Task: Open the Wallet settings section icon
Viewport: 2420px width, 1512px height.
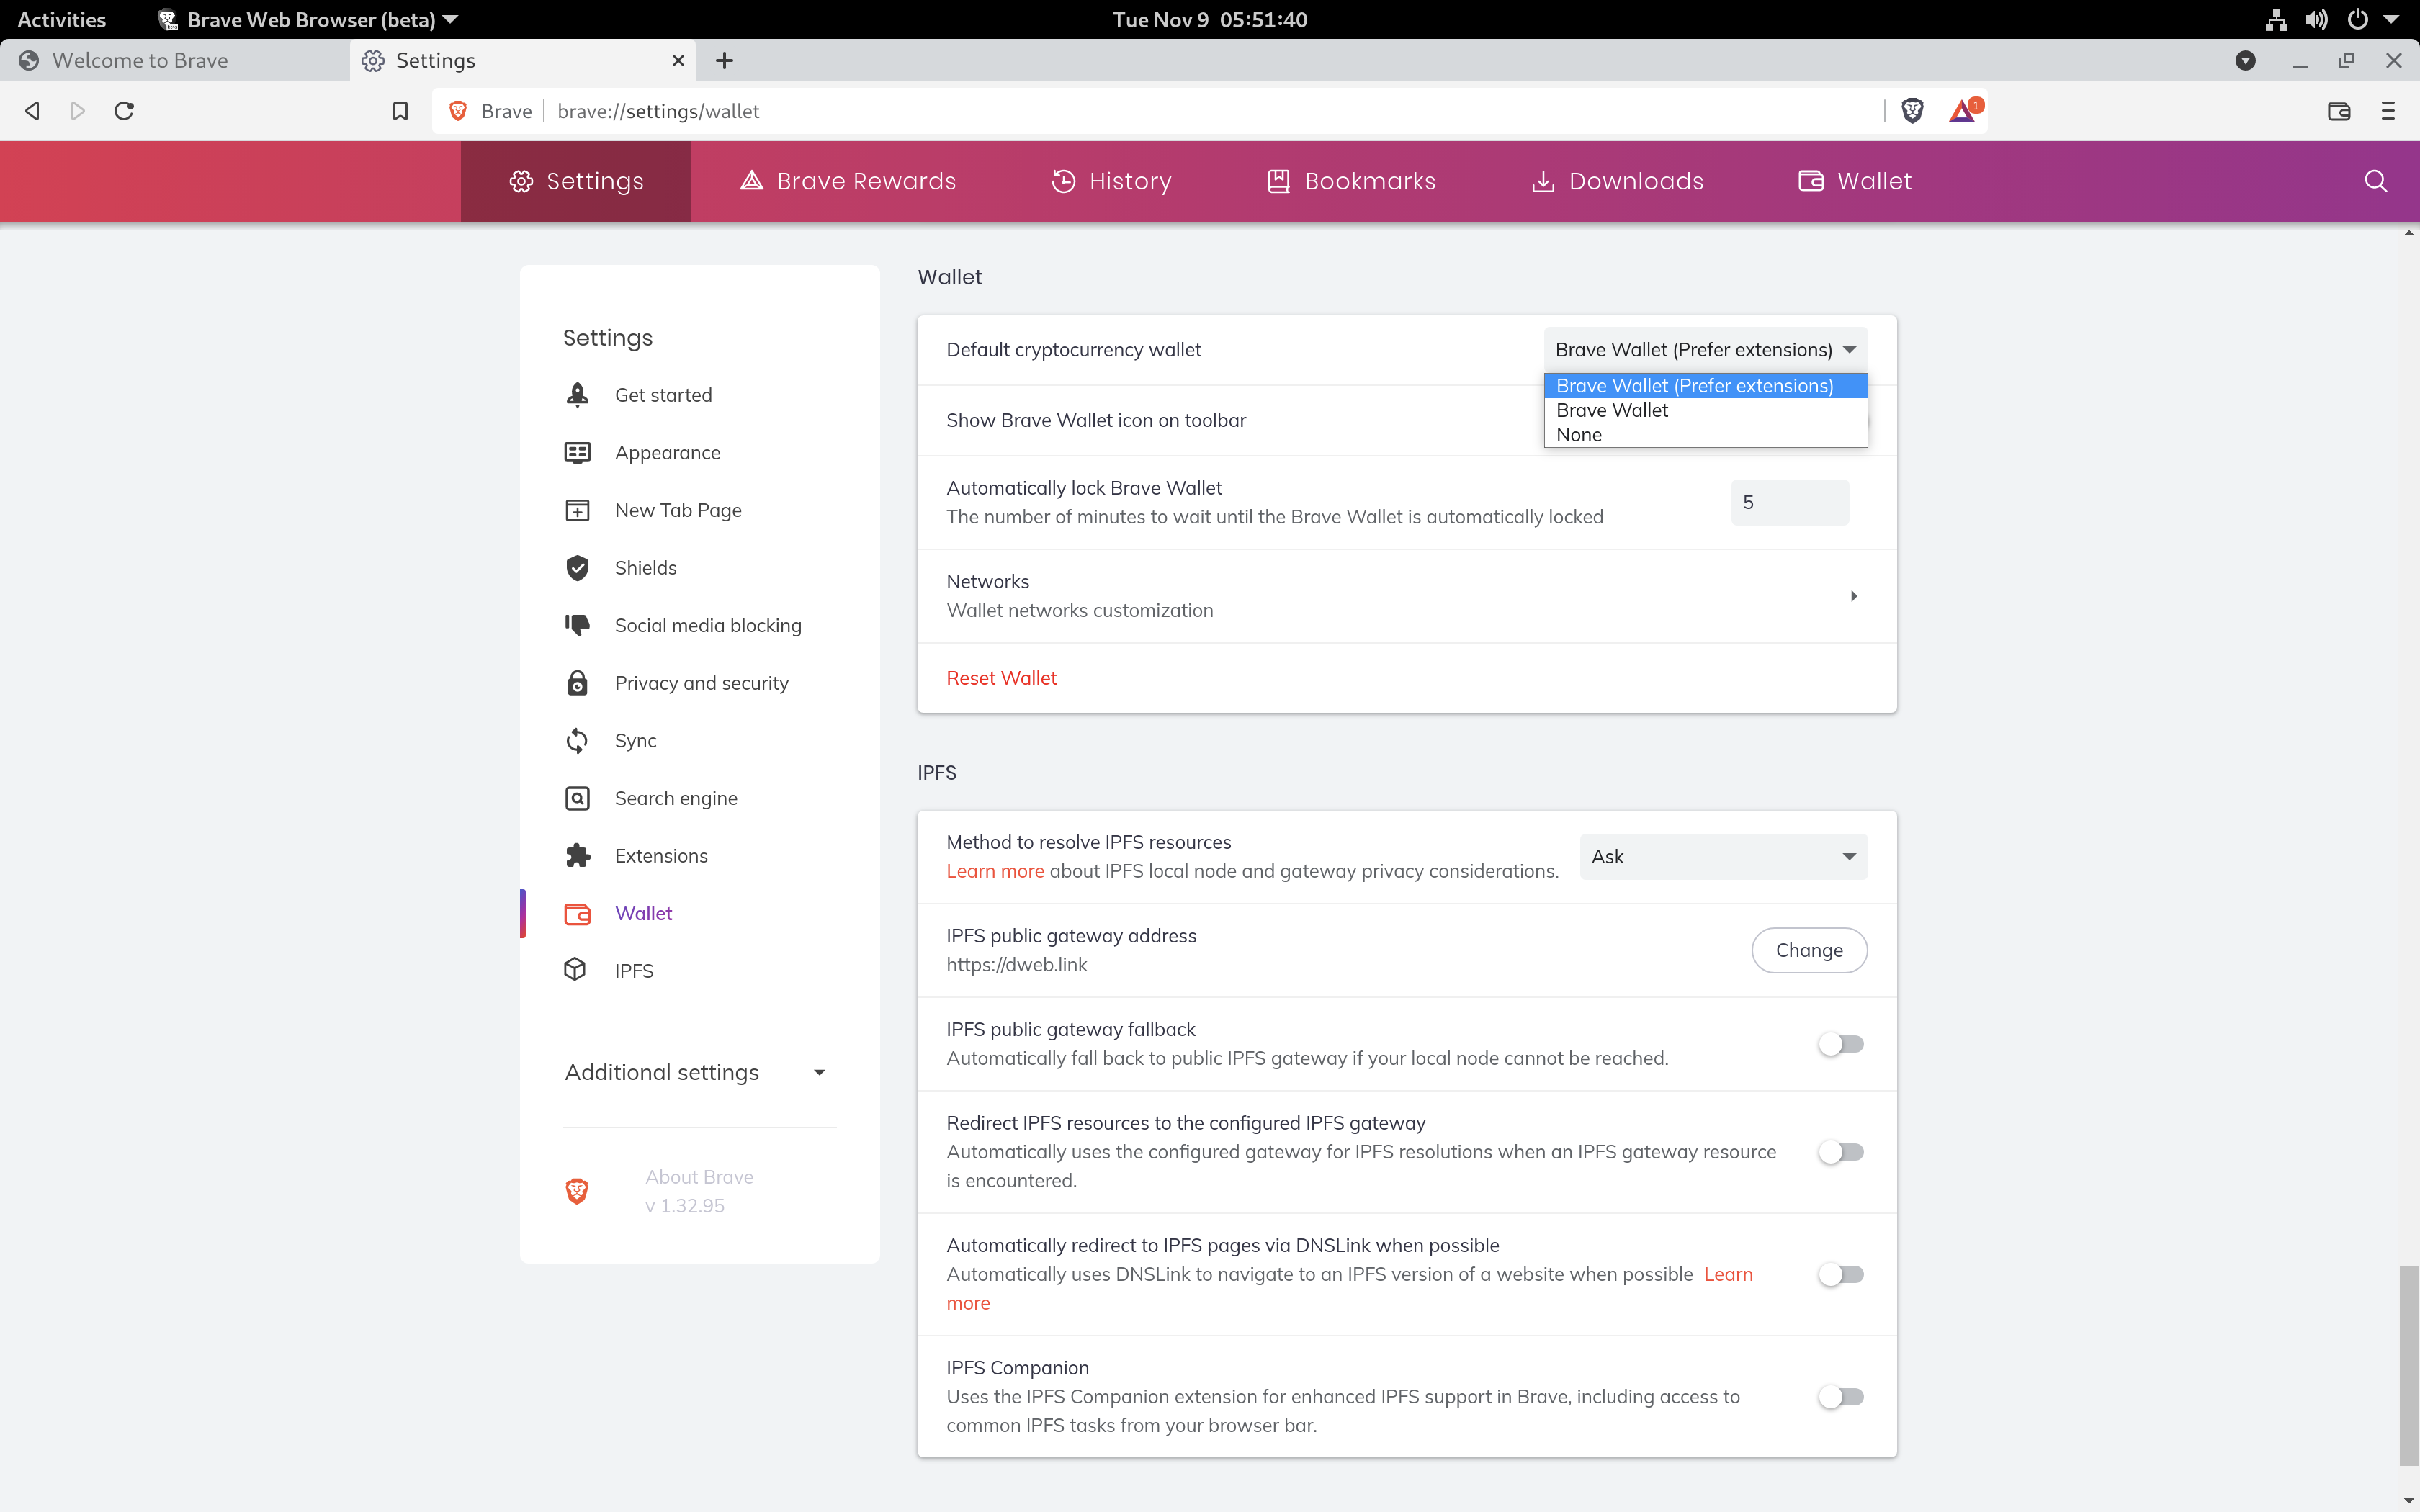Action: [x=578, y=913]
